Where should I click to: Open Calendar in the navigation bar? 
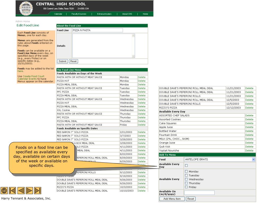[58, 14]
